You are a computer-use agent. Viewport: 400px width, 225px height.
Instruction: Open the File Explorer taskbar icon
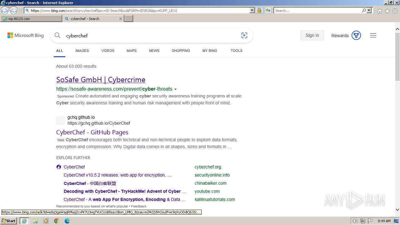(35, 221)
